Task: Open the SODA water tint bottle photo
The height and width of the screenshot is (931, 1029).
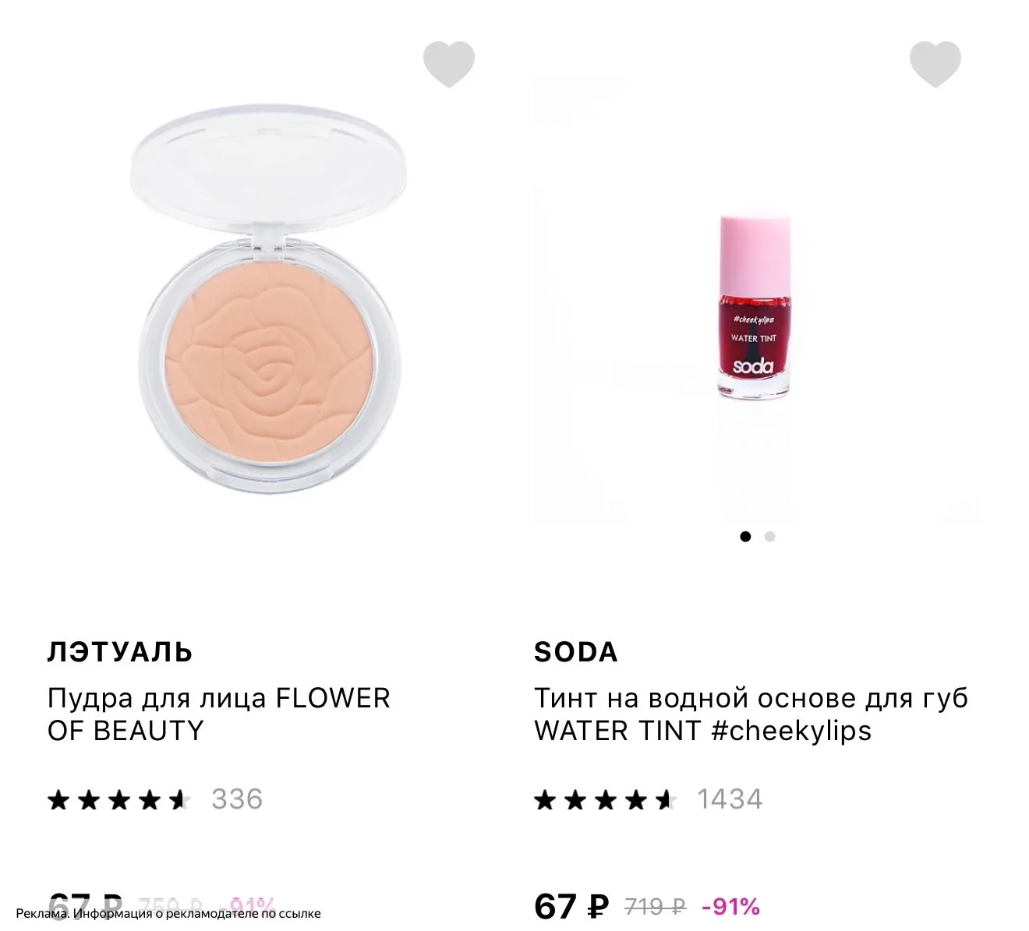Action: coord(755,307)
